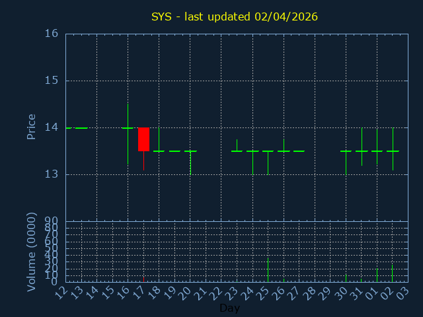Click the 'Day' x-axis label
423x317 pixels.
229,308
